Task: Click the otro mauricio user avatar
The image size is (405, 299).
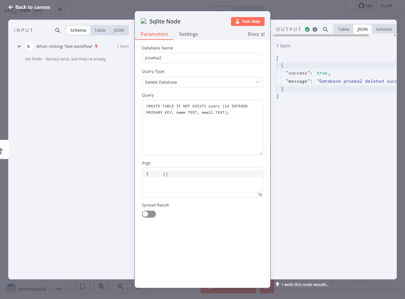Action: [11, 289]
